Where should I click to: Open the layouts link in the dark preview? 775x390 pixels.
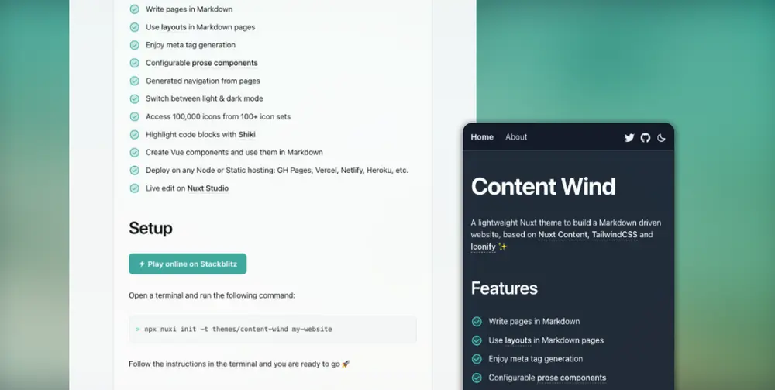(x=518, y=340)
